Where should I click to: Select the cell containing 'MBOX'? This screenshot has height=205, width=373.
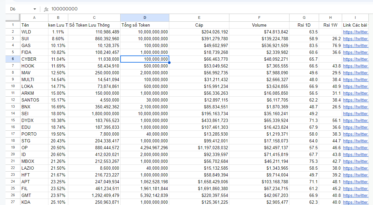point(34,161)
